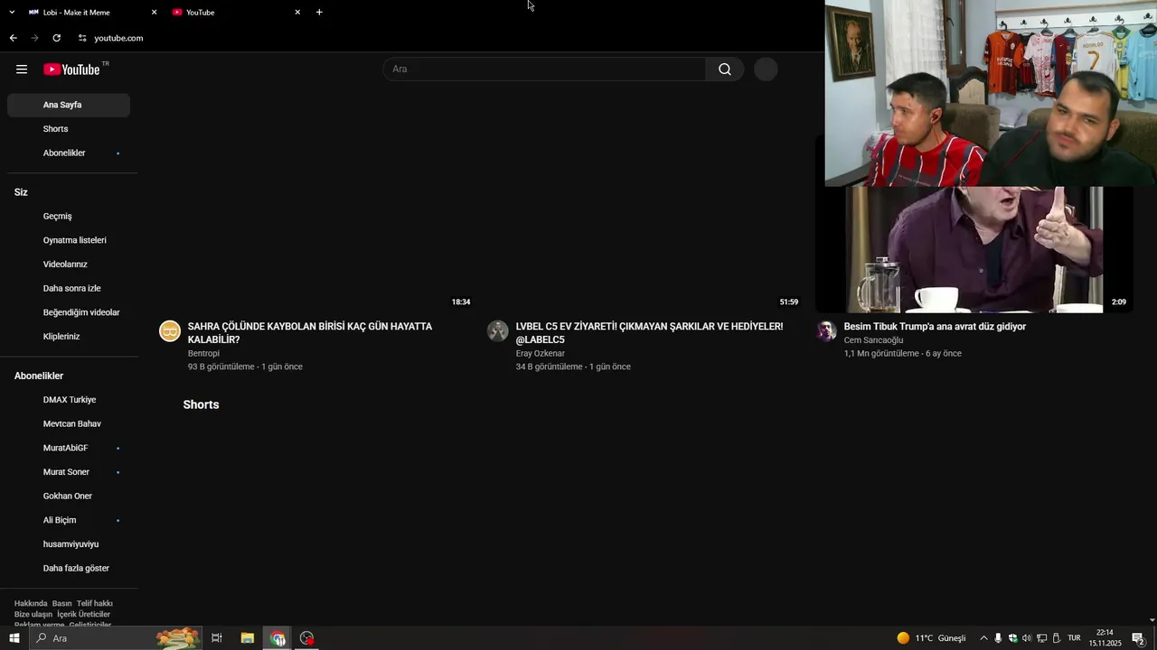The image size is (1157, 650).
Task: Open the YouTube hamburger guide menu
Action: tap(22, 70)
